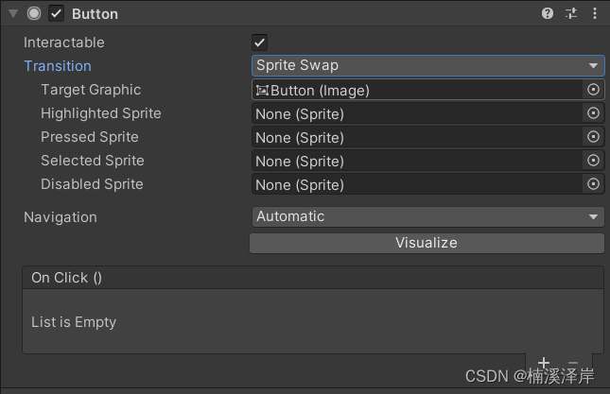
Task: Remove On Click entry with minus button
Action: 573,363
